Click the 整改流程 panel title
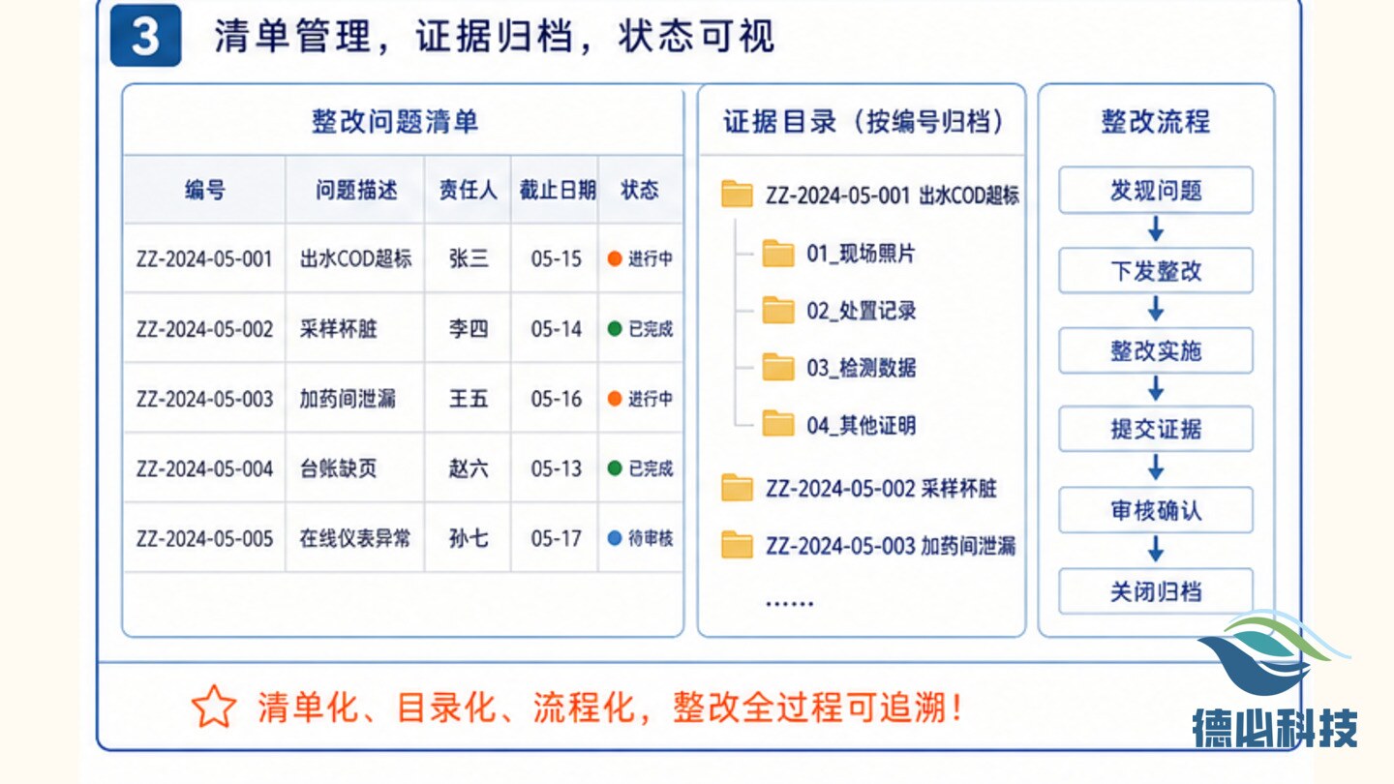Viewport: 1394px width, 784px height. pyautogui.click(x=1156, y=122)
